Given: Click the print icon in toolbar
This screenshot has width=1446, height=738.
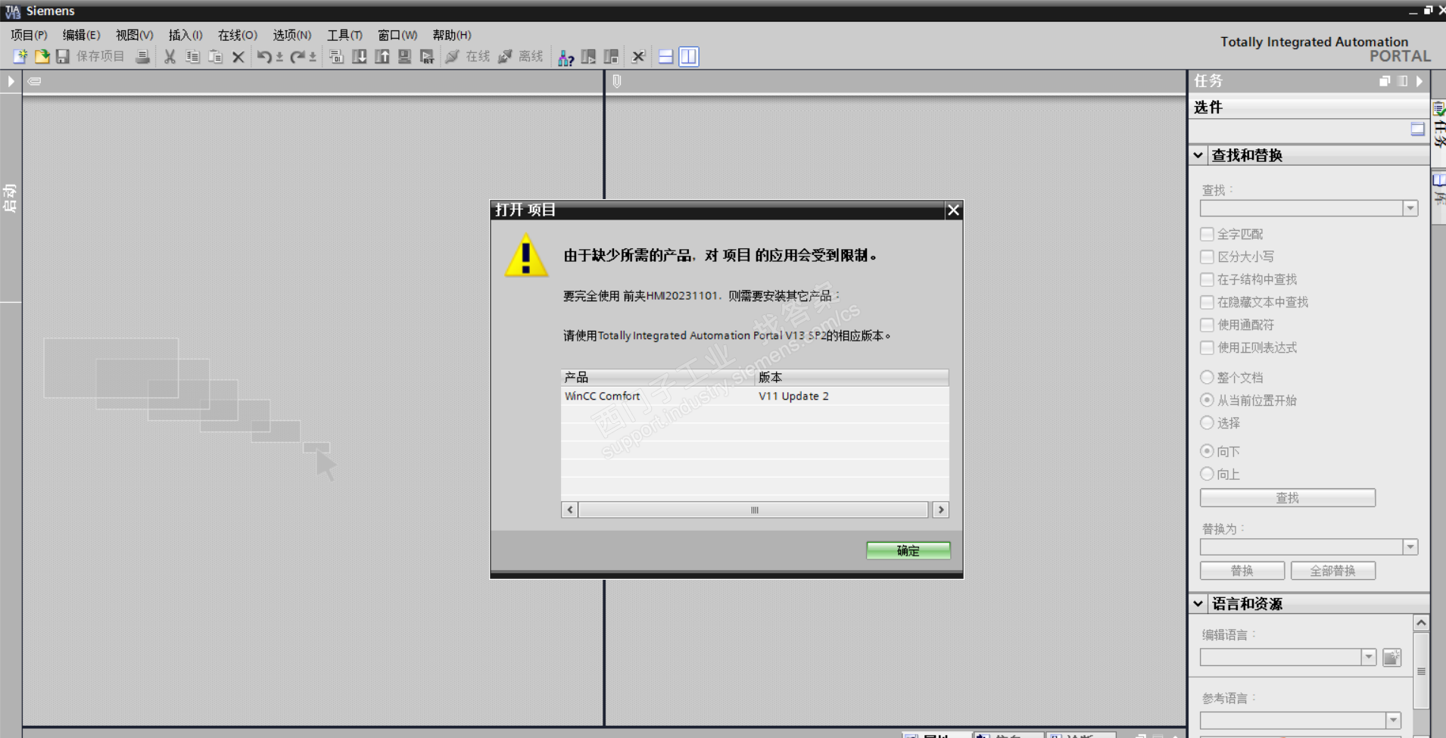Looking at the screenshot, I should tap(142, 57).
